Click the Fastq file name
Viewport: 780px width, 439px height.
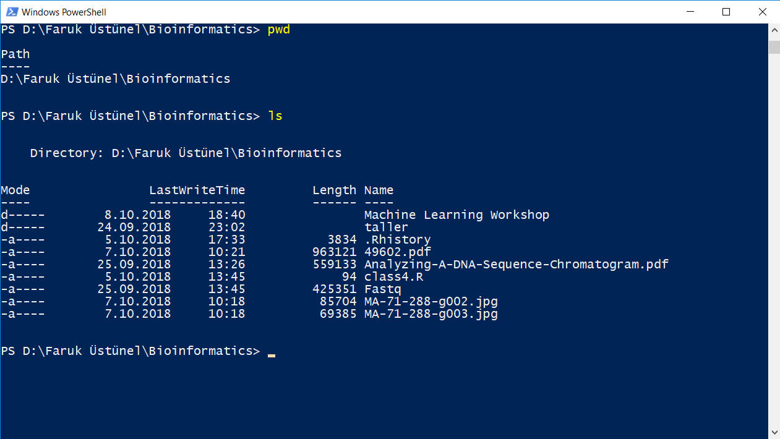[x=382, y=289]
